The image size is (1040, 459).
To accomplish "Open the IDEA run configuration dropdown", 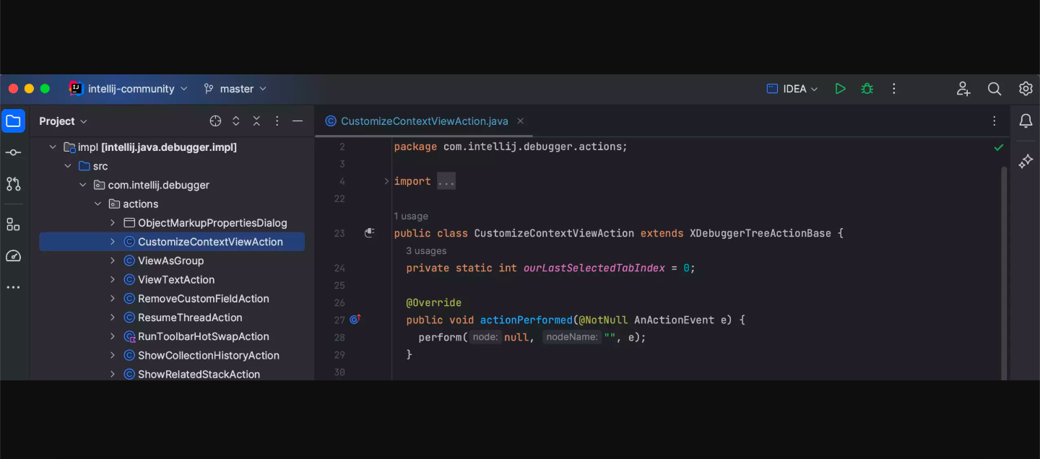I will coord(792,89).
